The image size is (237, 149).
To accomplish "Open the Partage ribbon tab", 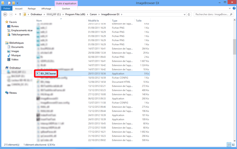I will tap(32, 9).
